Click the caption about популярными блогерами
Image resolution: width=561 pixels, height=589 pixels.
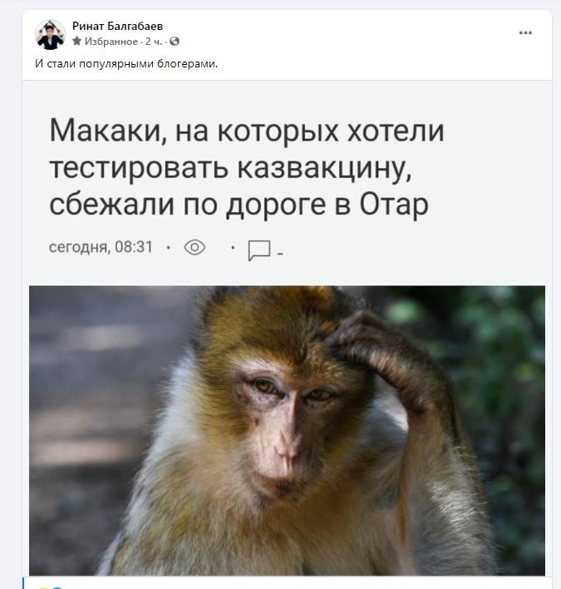click(x=126, y=63)
